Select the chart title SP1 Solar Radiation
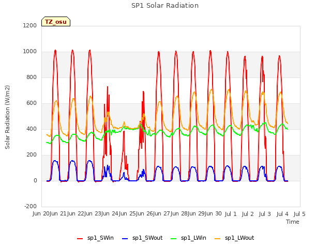The height and width of the screenshot is (248, 331). click(165, 6)
